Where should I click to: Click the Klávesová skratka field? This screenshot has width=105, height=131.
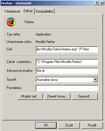(x=67, y=71)
